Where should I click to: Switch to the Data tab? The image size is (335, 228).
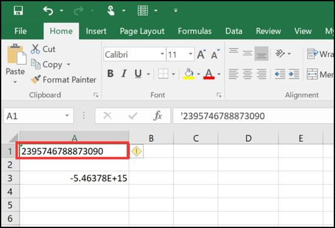coord(234,31)
